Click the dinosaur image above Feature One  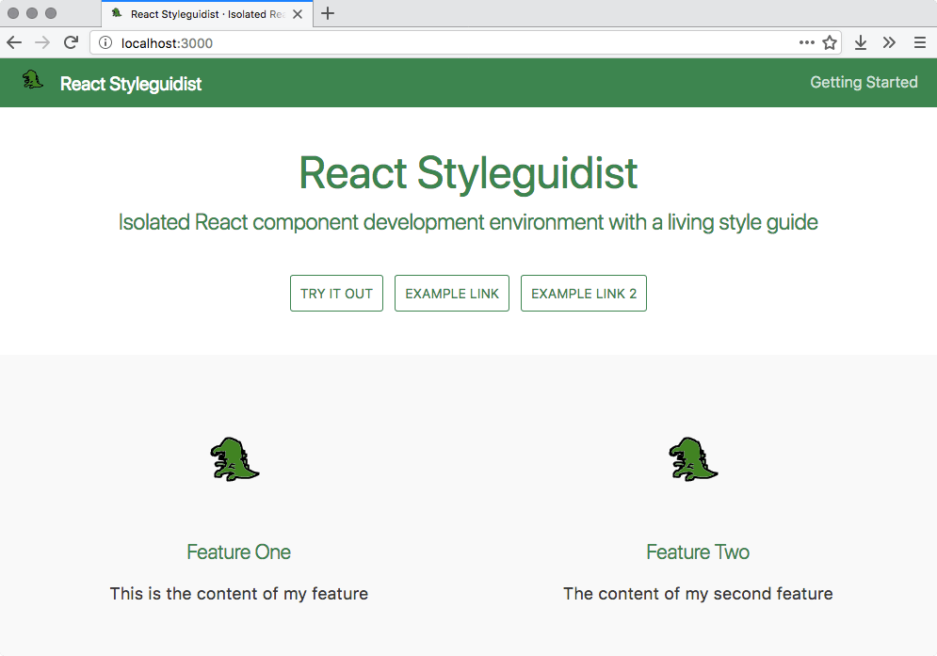pos(234,459)
